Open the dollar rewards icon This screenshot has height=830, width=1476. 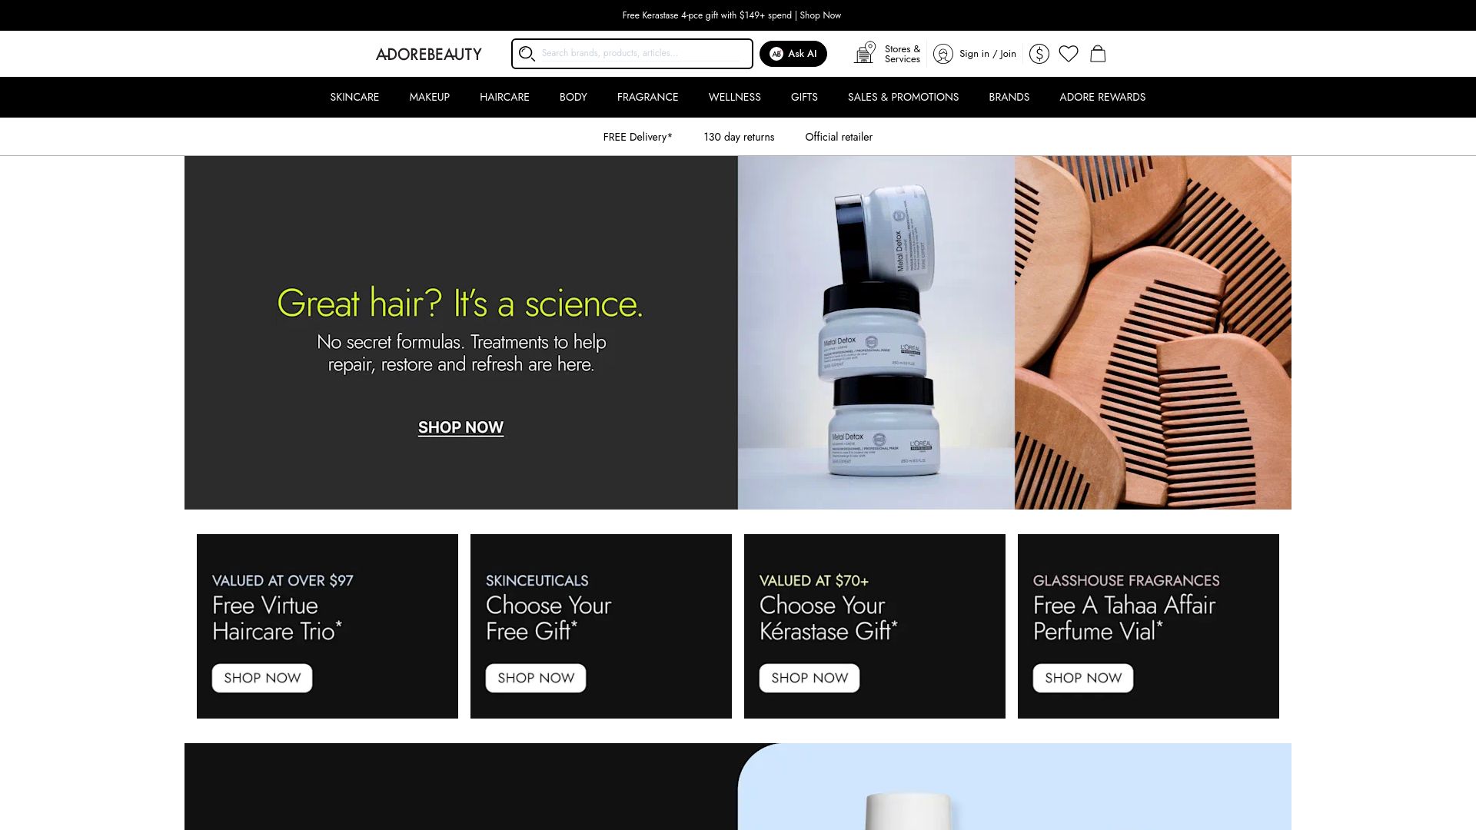1039,54
